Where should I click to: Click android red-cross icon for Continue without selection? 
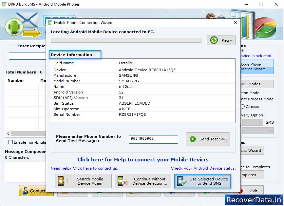(122, 181)
